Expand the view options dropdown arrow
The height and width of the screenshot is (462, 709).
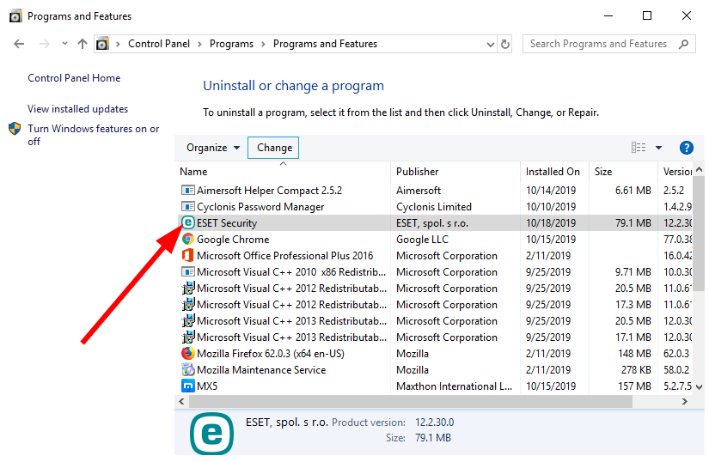click(658, 148)
